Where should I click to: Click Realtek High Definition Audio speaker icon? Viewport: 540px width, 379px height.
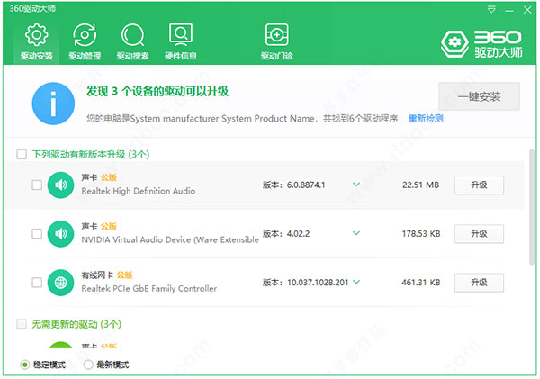[60, 185]
